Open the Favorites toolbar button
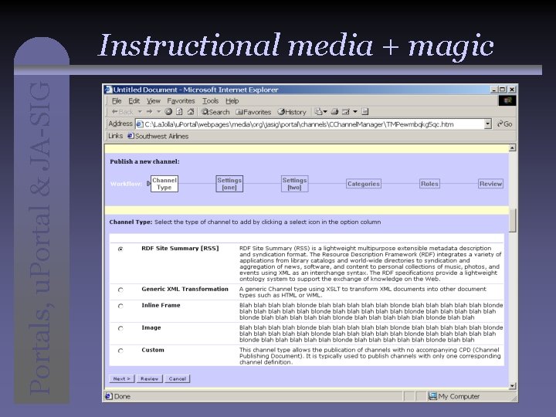This screenshot has width=556, height=417. pos(253,112)
